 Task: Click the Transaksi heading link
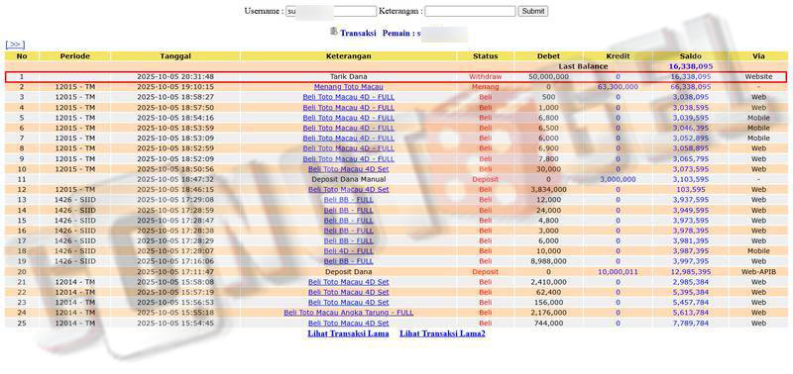(x=358, y=34)
